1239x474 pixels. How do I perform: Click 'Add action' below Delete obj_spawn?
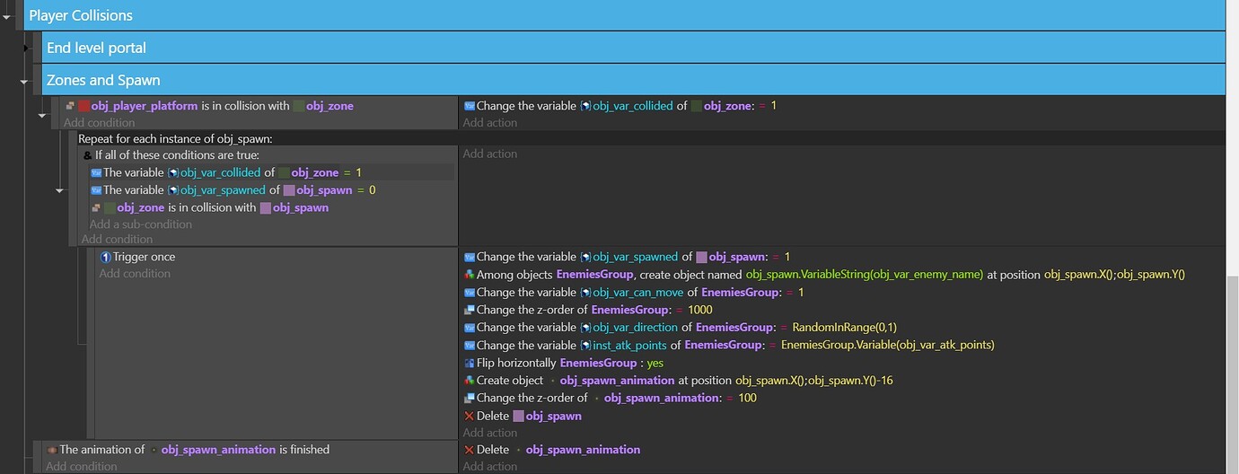490,433
